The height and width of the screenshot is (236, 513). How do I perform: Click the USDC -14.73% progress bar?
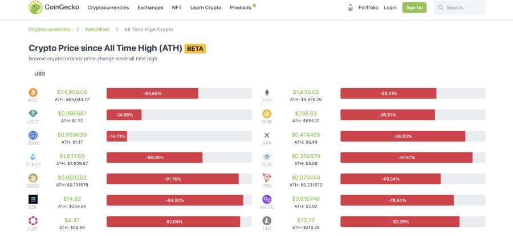click(x=180, y=136)
